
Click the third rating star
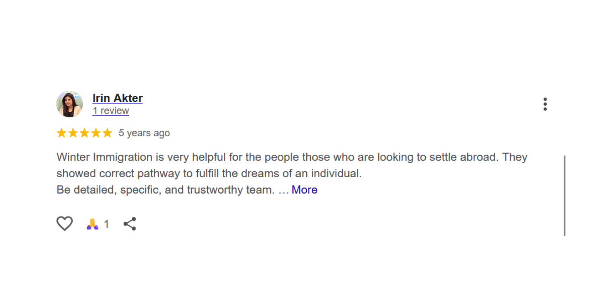[x=84, y=133]
